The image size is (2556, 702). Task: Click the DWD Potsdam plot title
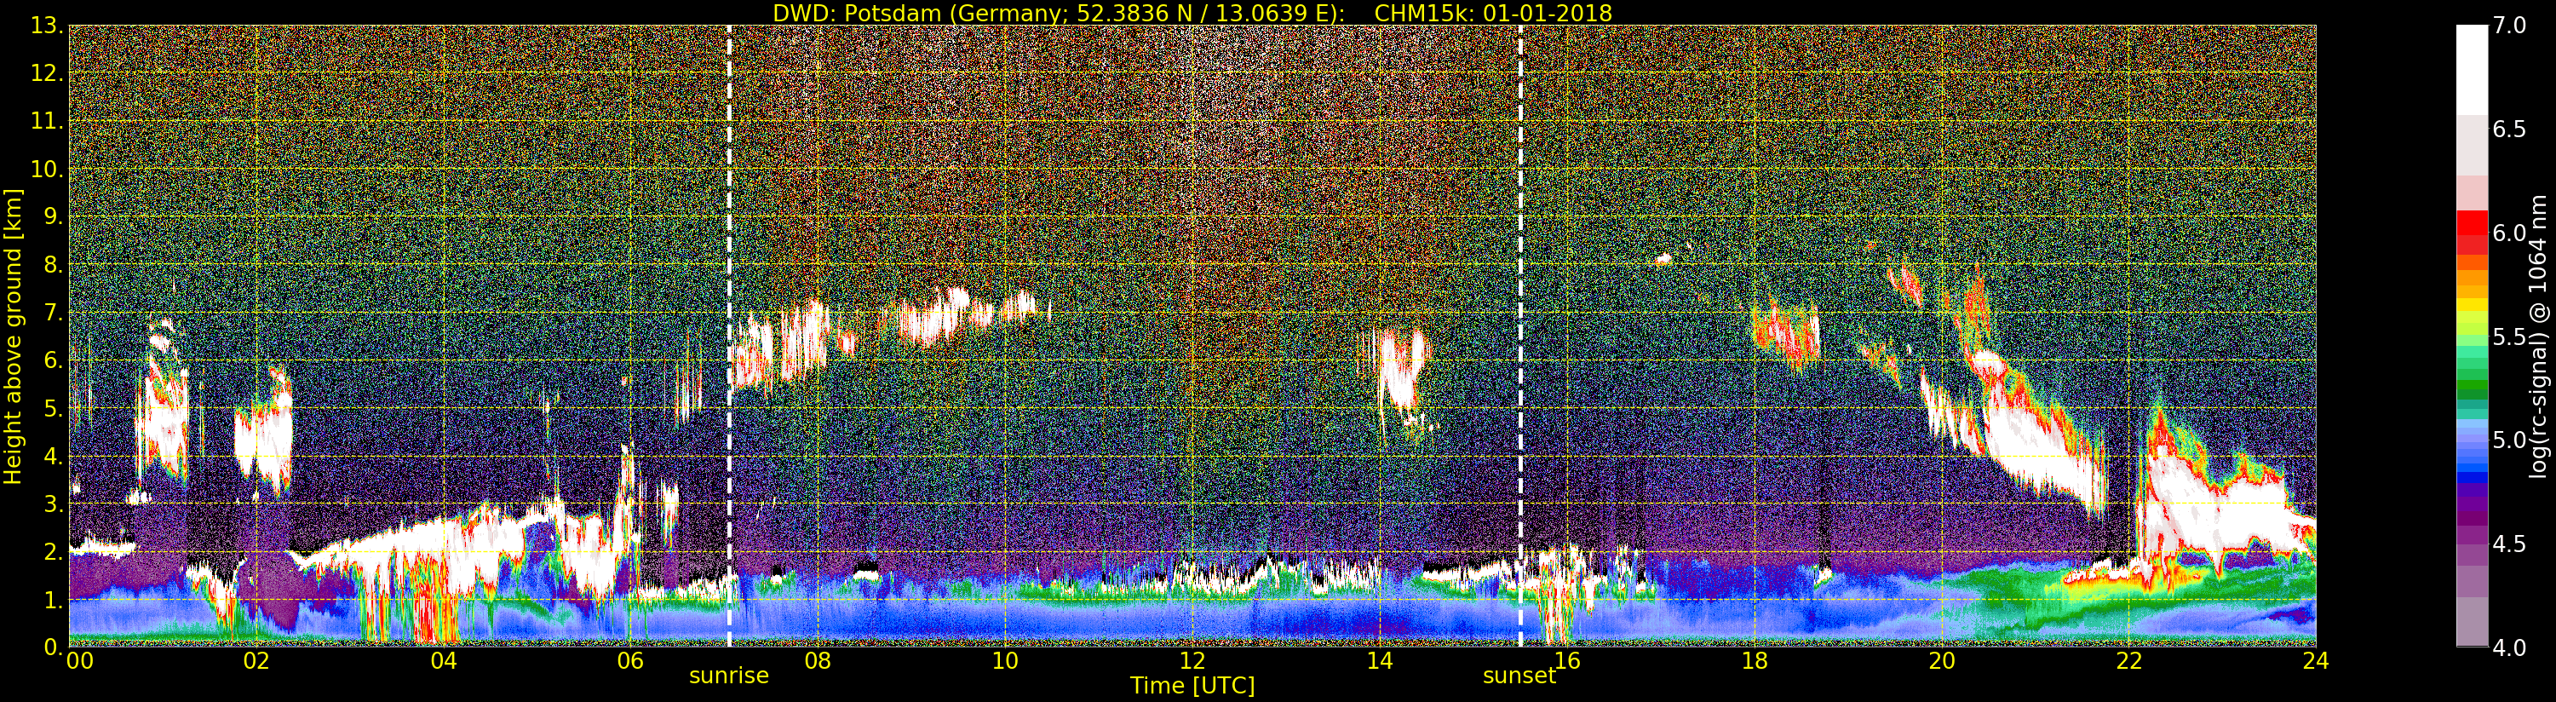(1192, 13)
